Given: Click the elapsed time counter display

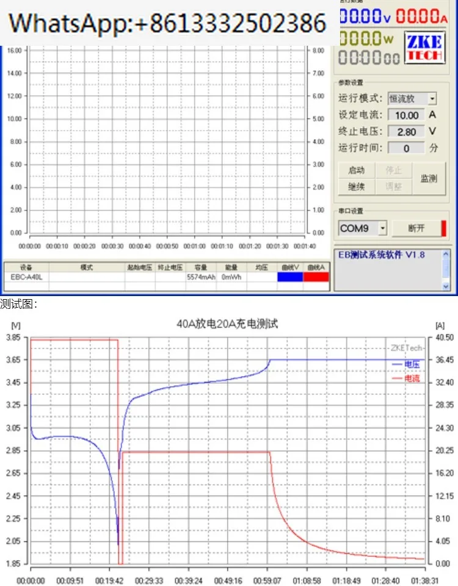Looking at the screenshot, I should pos(369,58).
